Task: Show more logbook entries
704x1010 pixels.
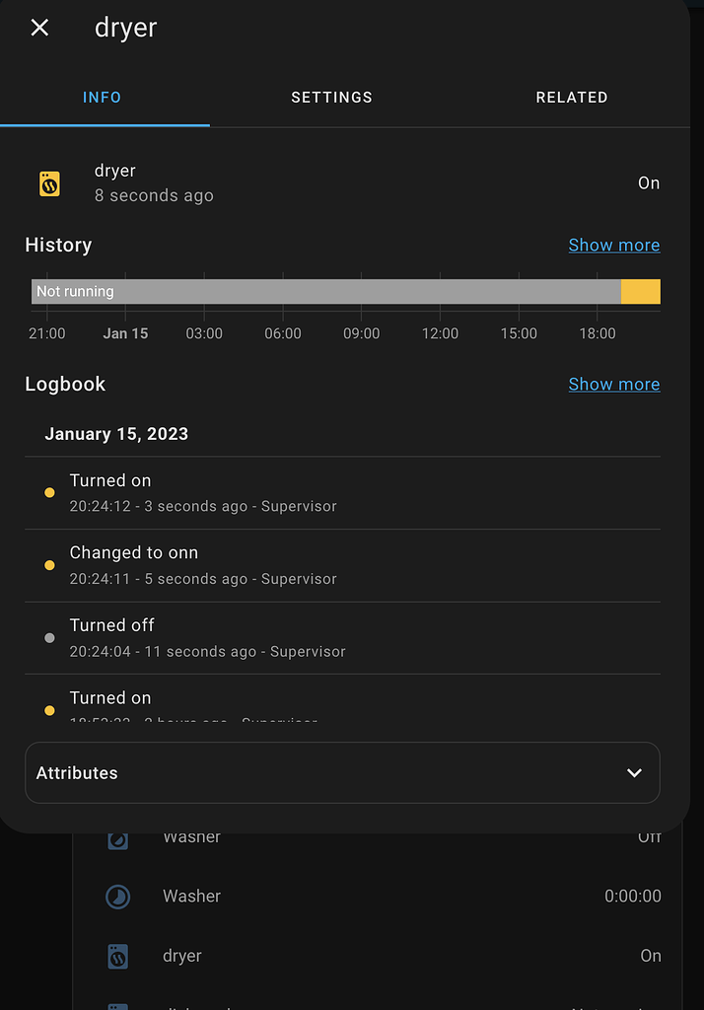Action: click(614, 384)
